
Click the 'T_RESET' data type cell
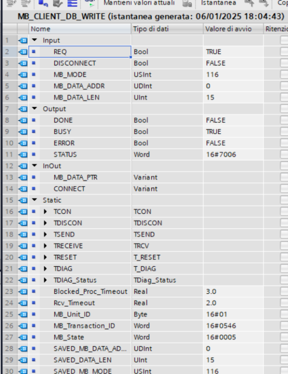tap(167, 257)
